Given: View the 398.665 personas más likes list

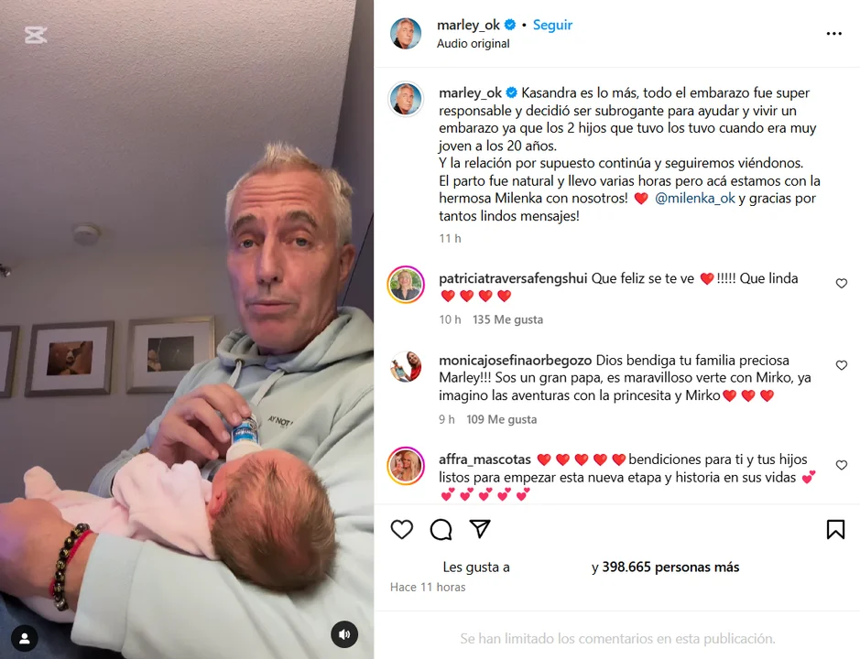Looking at the screenshot, I should tap(670, 567).
